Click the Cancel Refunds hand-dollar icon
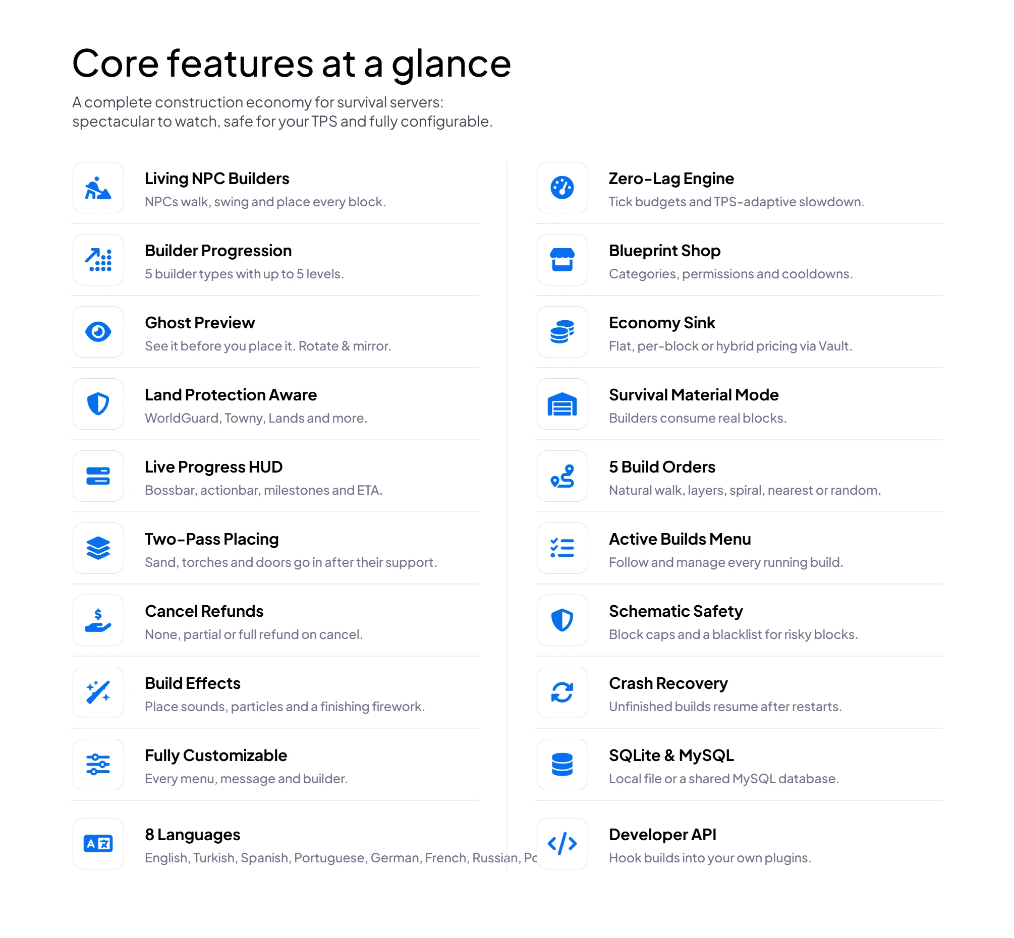The height and width of the screenshot is (938, 1014). point(98,620)
